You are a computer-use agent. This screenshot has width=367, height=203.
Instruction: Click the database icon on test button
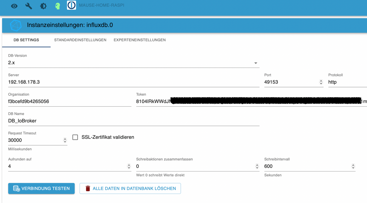pos(17,188)
